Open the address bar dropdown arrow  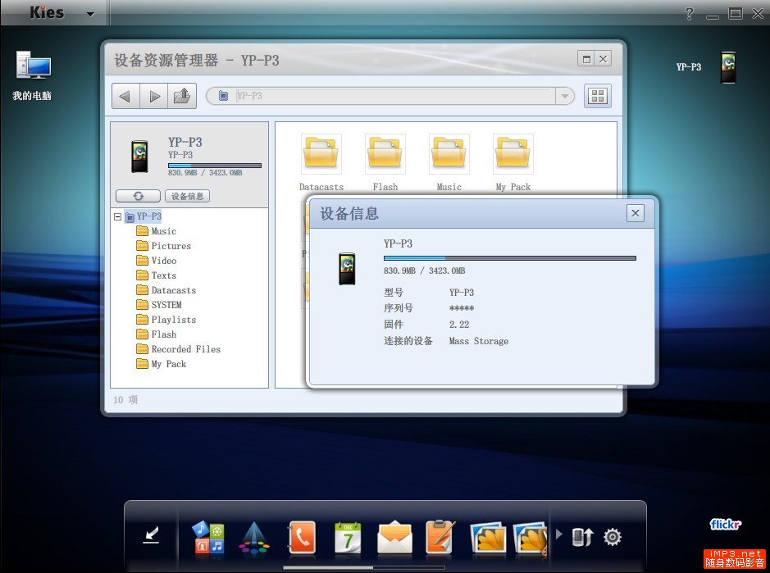coord(564,95)
